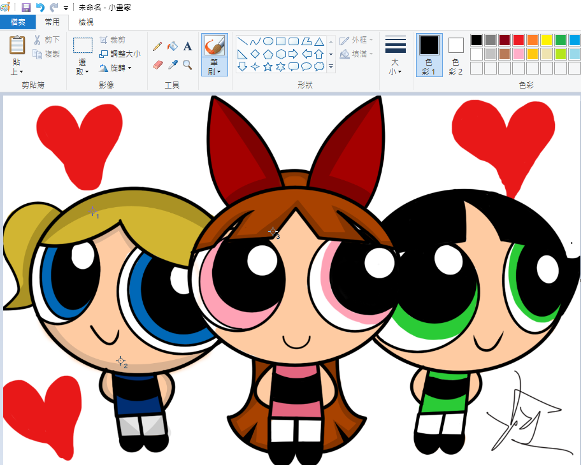This screenshot has height=465, width=581.
Task: Choose the Rounded rectangular callout shape
Action: [x=294, y=67]
